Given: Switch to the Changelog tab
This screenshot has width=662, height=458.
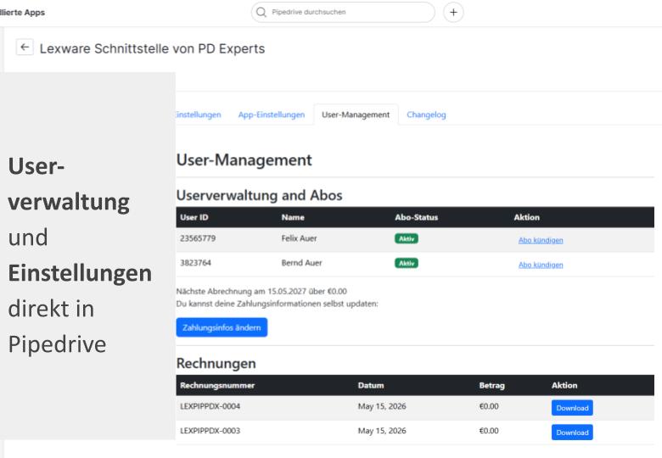Looking at the screenshot, I should tap(426, 114).
